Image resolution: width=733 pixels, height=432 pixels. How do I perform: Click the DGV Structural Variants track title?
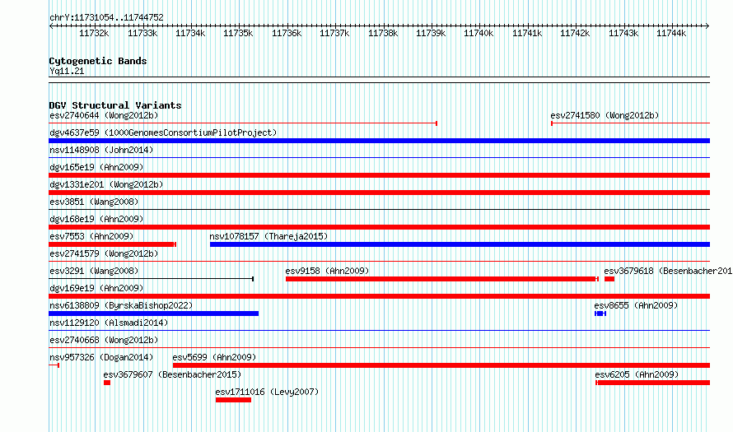115,105
